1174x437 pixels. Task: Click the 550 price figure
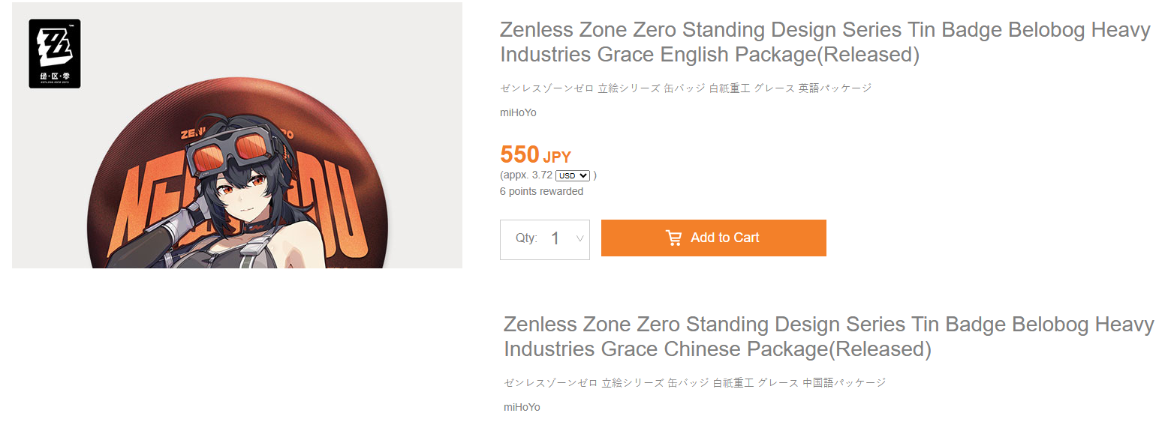click(x=519, y=154)
